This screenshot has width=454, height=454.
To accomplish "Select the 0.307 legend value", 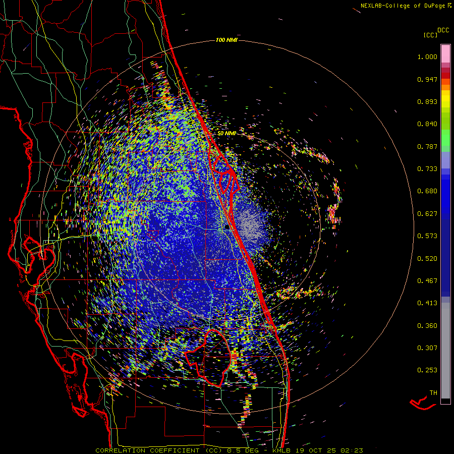I will click(427, 348).
